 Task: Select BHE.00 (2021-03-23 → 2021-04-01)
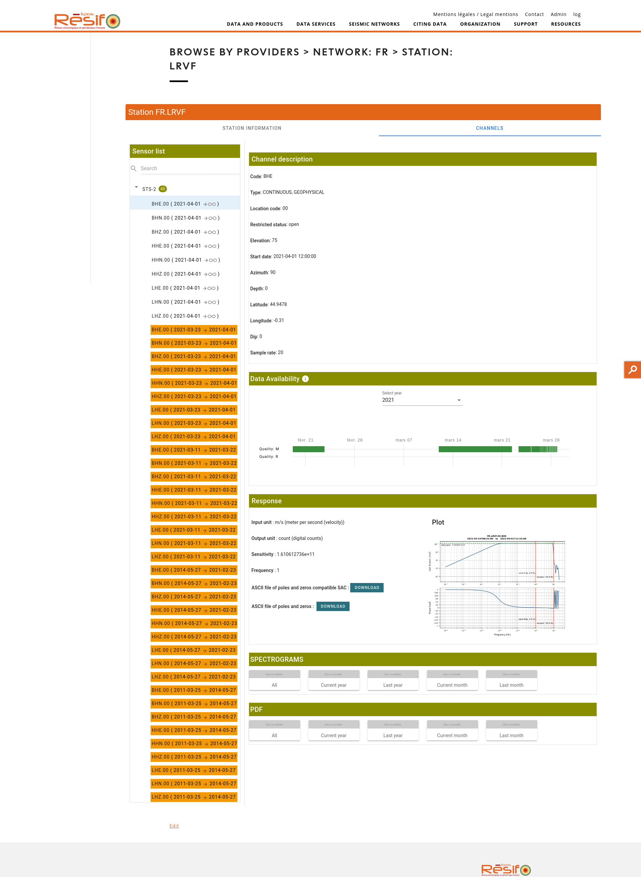tap(194, 330)
